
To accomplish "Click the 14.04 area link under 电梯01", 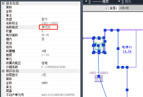I will [x=127, y=51].
